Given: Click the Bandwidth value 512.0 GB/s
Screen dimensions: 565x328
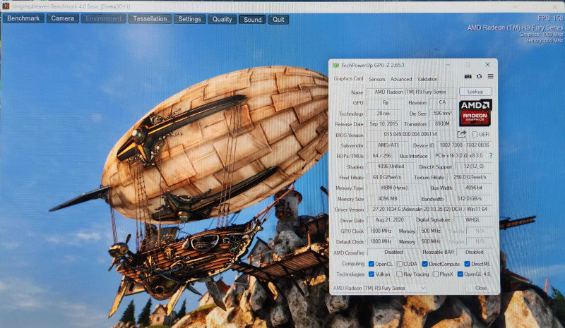Looking at the screenshot, I should point(469,198).
